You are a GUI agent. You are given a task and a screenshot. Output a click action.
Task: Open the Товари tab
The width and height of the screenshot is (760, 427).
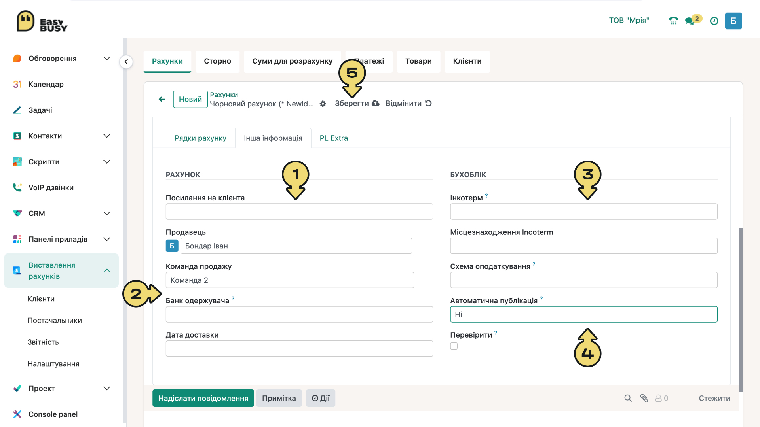tap(418, 61)
